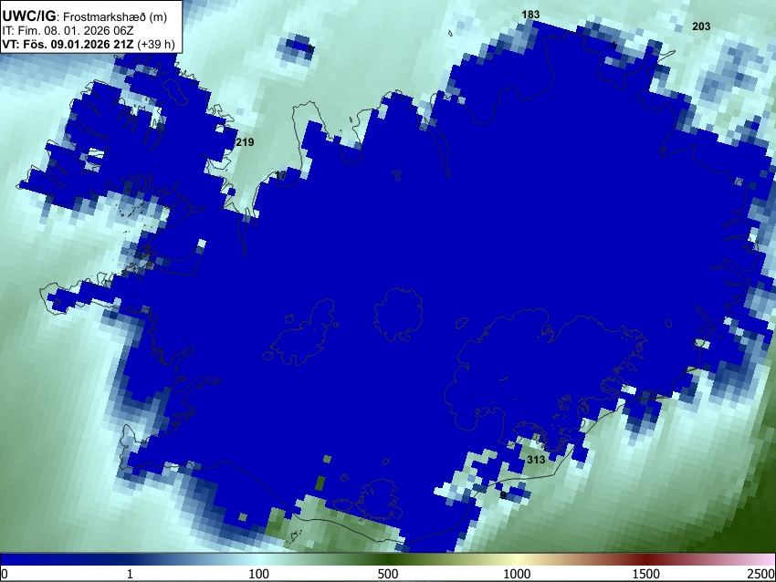Click the dark red portion of the color bar

[646, 559]
